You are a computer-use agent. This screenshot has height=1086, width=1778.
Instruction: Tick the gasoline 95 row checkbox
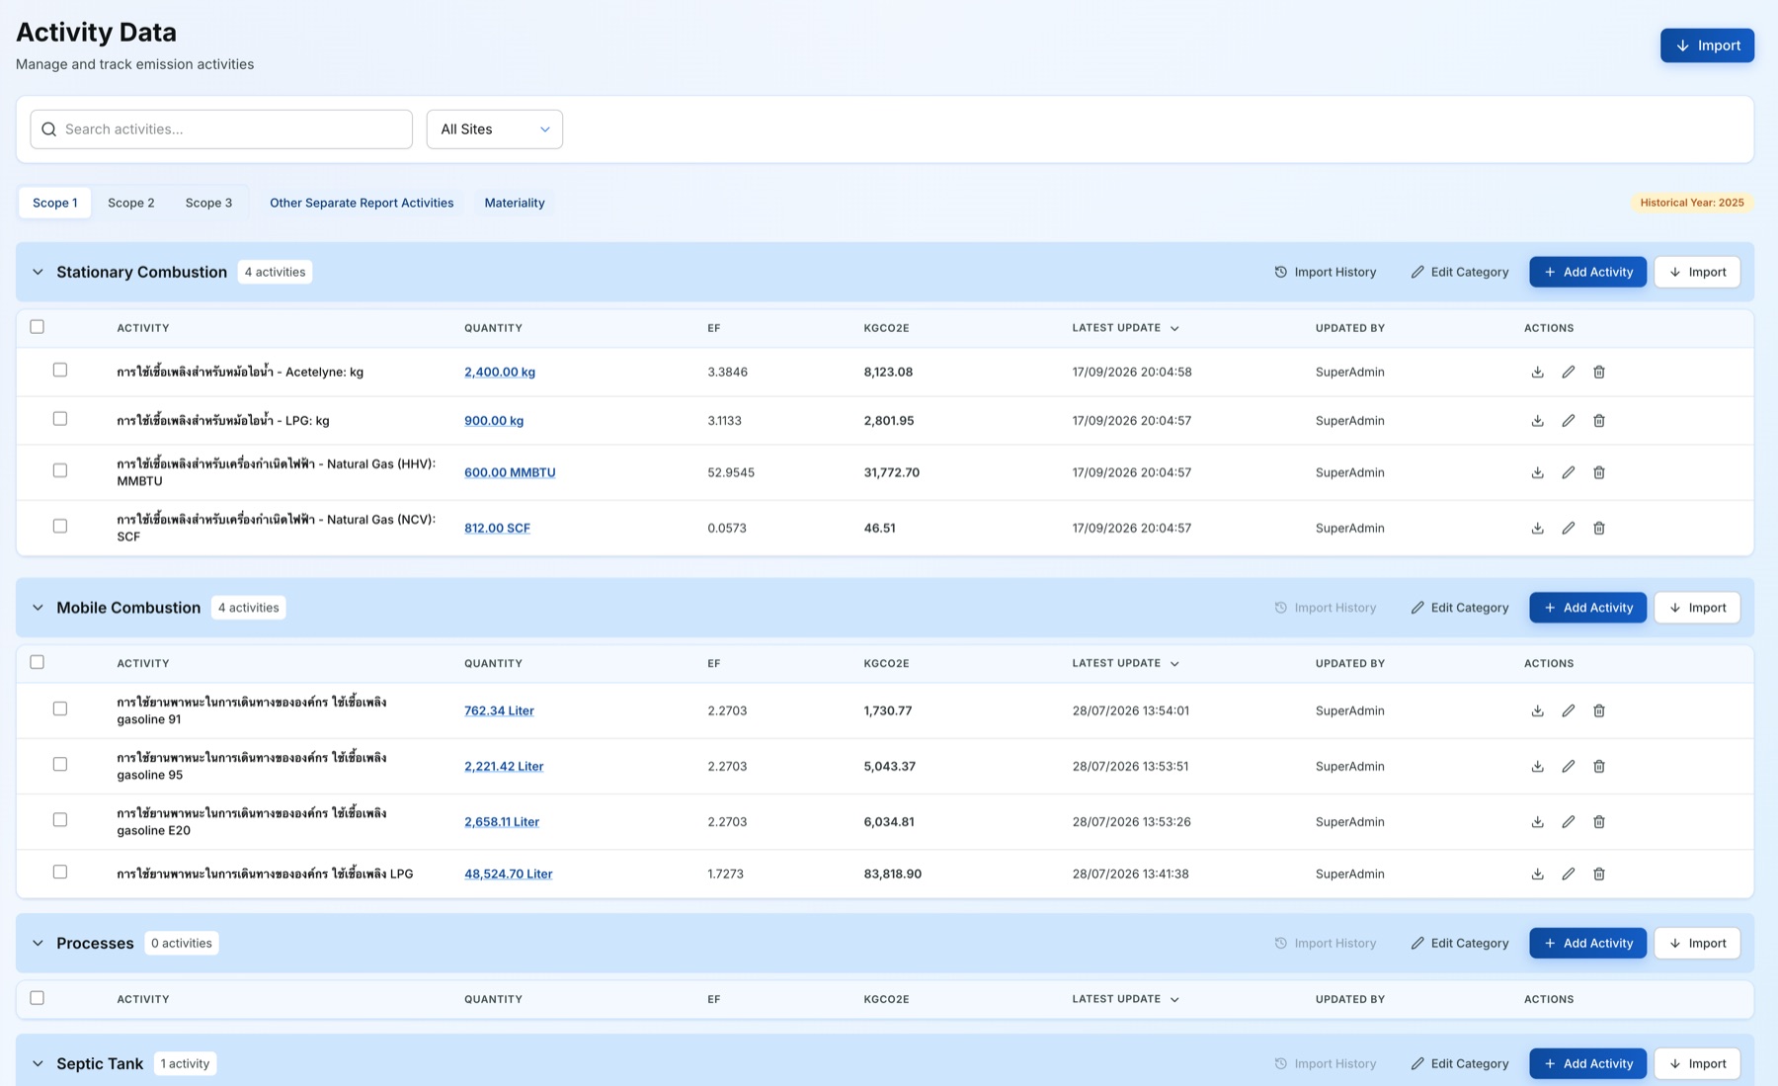click(60, 764)
